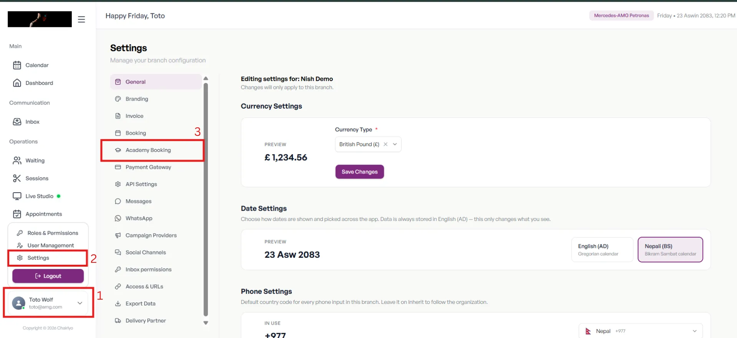The image size is (737, 338).
Task: Open Messages settings section
Action: pos(156,201)
